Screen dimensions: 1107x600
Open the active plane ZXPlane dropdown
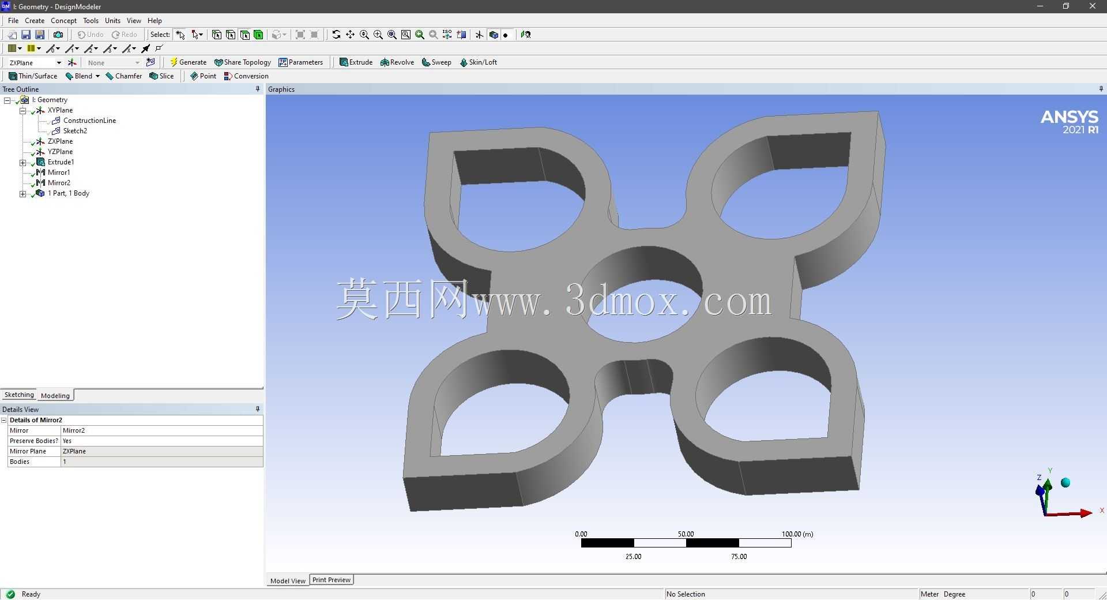(58, 62)
